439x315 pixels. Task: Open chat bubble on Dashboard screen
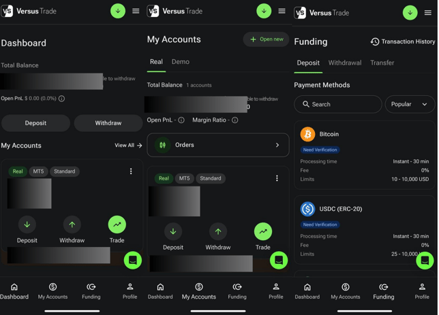tap(133, 260)
